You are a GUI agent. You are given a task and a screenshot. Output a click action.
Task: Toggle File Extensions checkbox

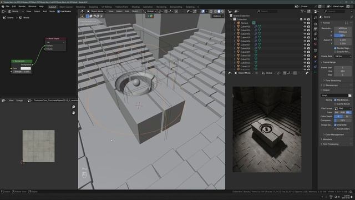[335, 100]
